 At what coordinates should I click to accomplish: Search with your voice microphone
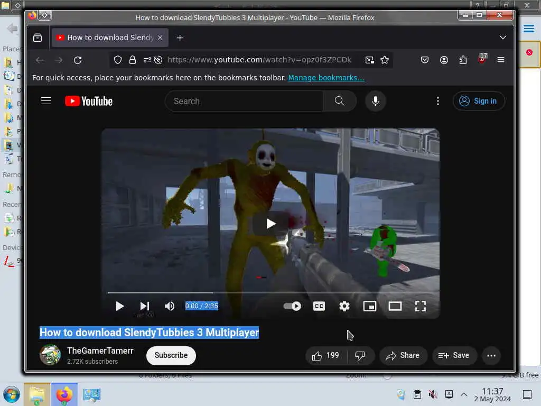[376, 101]
